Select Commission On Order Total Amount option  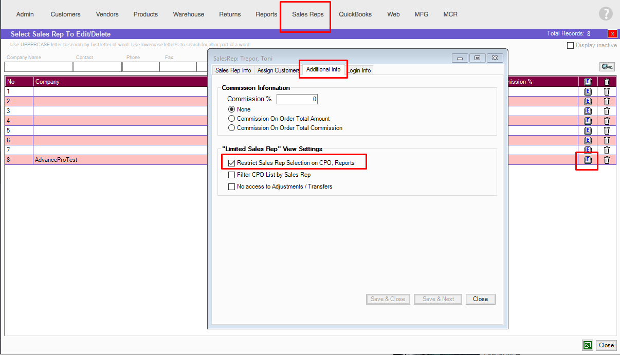click(232, 119)
